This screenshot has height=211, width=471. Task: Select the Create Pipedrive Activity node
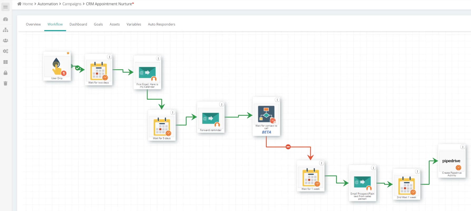452,161
